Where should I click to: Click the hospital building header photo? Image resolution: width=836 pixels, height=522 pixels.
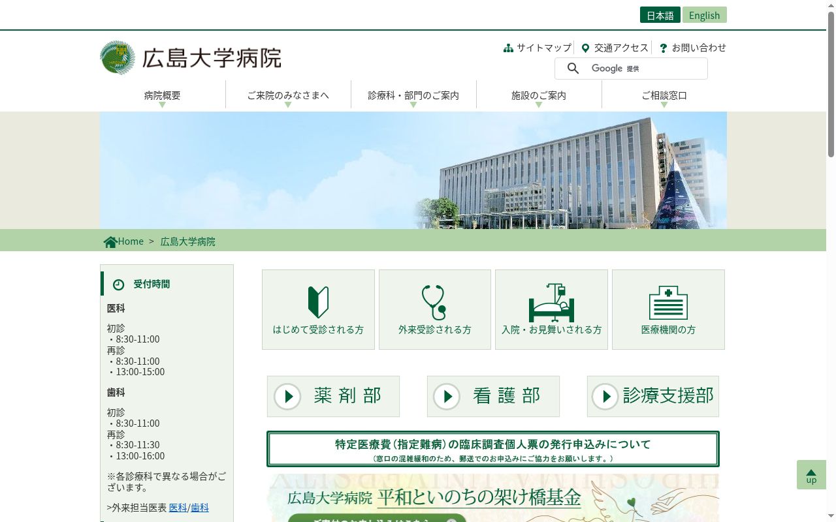[x=413, y=170]
